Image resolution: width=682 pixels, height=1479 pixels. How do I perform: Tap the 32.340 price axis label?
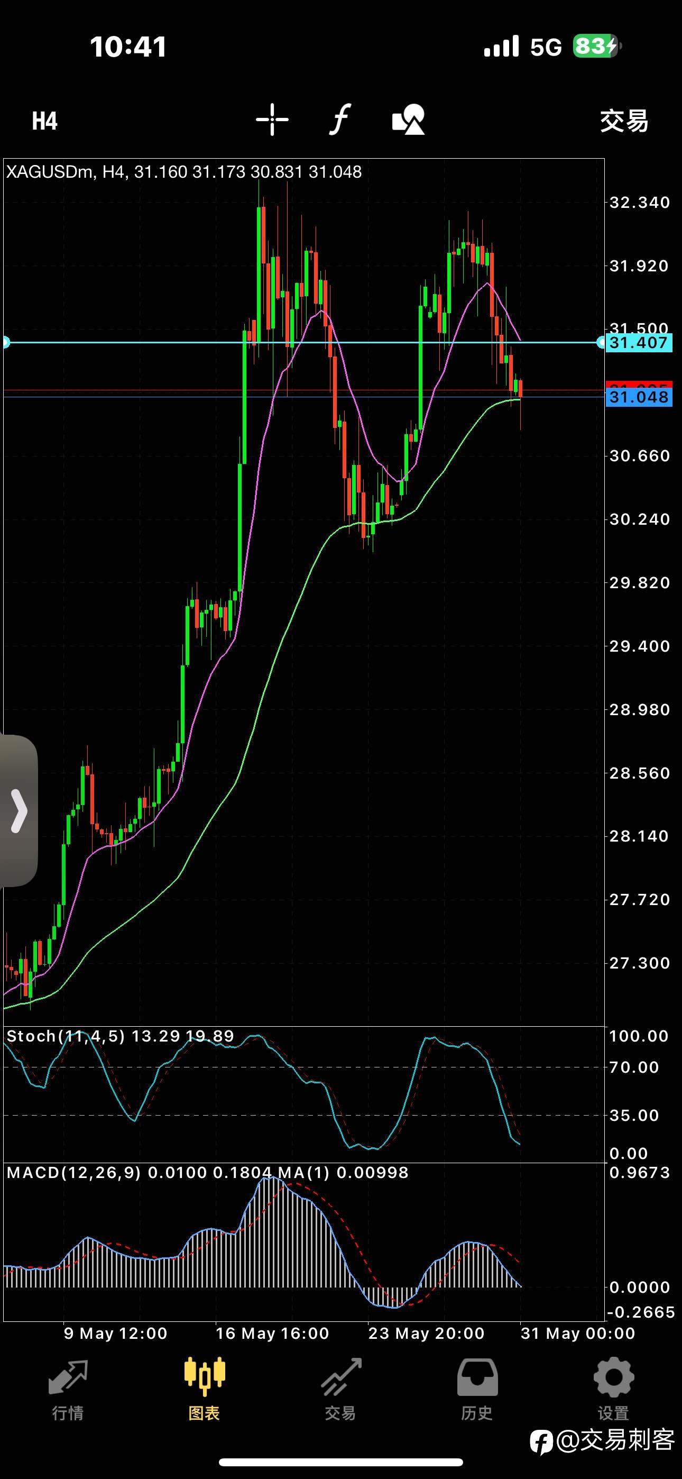640,203
